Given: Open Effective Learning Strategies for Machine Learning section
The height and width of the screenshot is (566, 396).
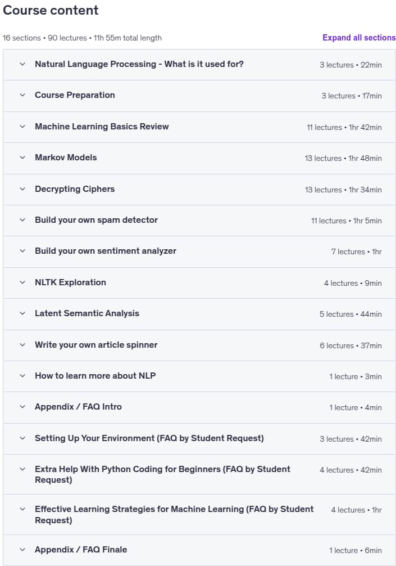Looking at the screenshot, I should pyautogui.click(x=199, y=515).
